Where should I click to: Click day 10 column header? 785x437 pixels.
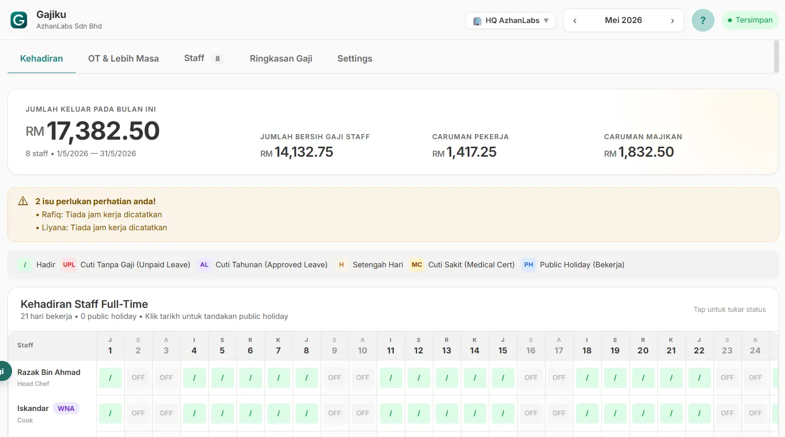coord(363,346)
